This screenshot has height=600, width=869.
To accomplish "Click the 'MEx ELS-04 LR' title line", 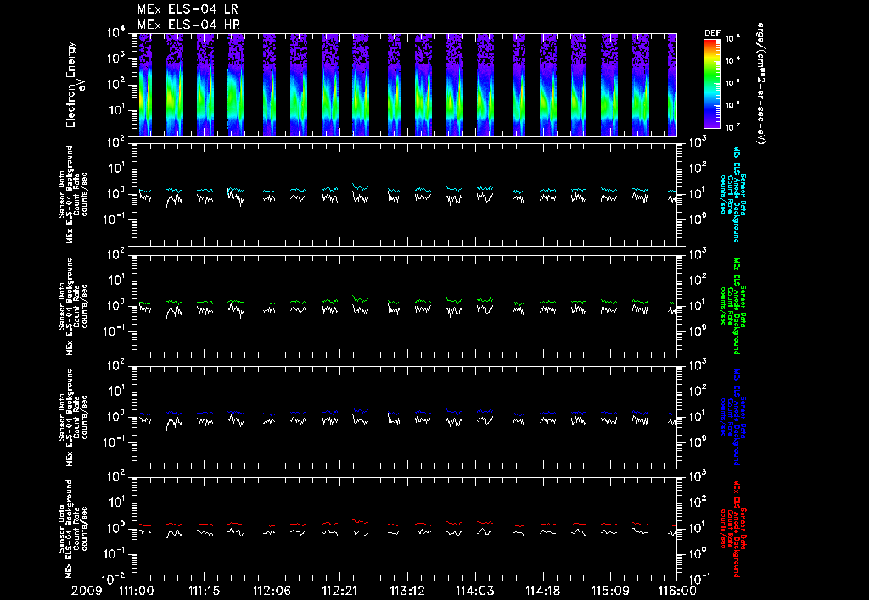I will (x=188, y=9).
